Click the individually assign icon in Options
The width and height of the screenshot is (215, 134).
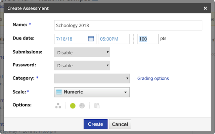tap(58, 106)
